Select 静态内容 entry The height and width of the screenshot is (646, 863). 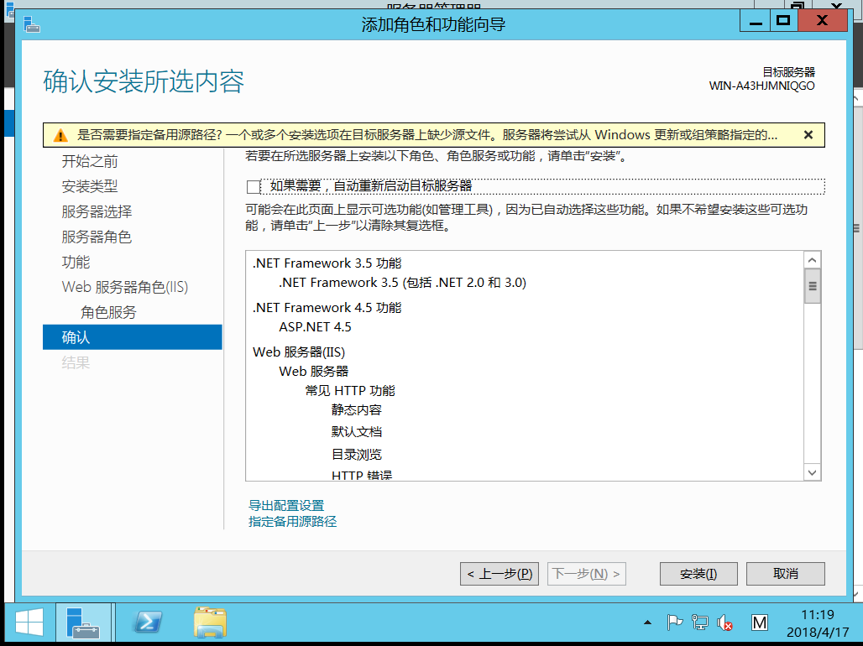click(357, 410)
